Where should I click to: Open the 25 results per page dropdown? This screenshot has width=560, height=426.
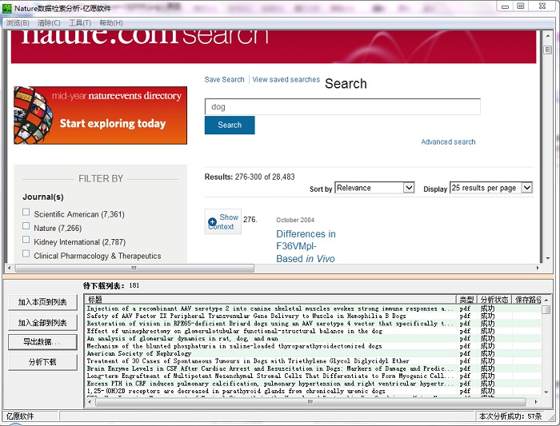point(491,188)
